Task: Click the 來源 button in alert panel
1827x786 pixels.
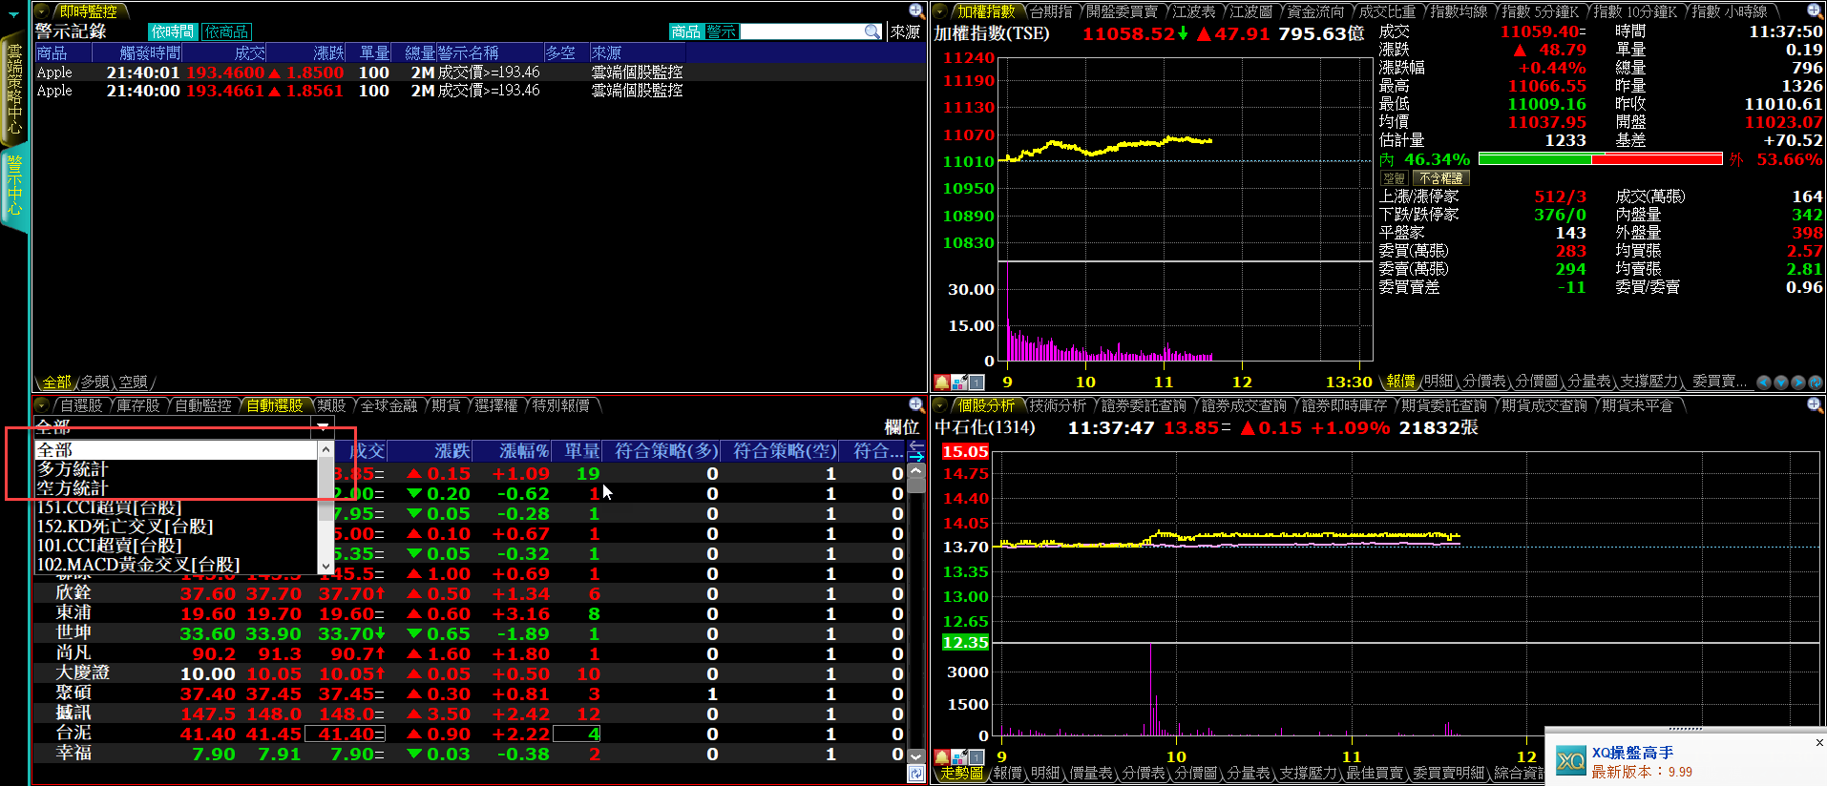Action: [905, 32]
